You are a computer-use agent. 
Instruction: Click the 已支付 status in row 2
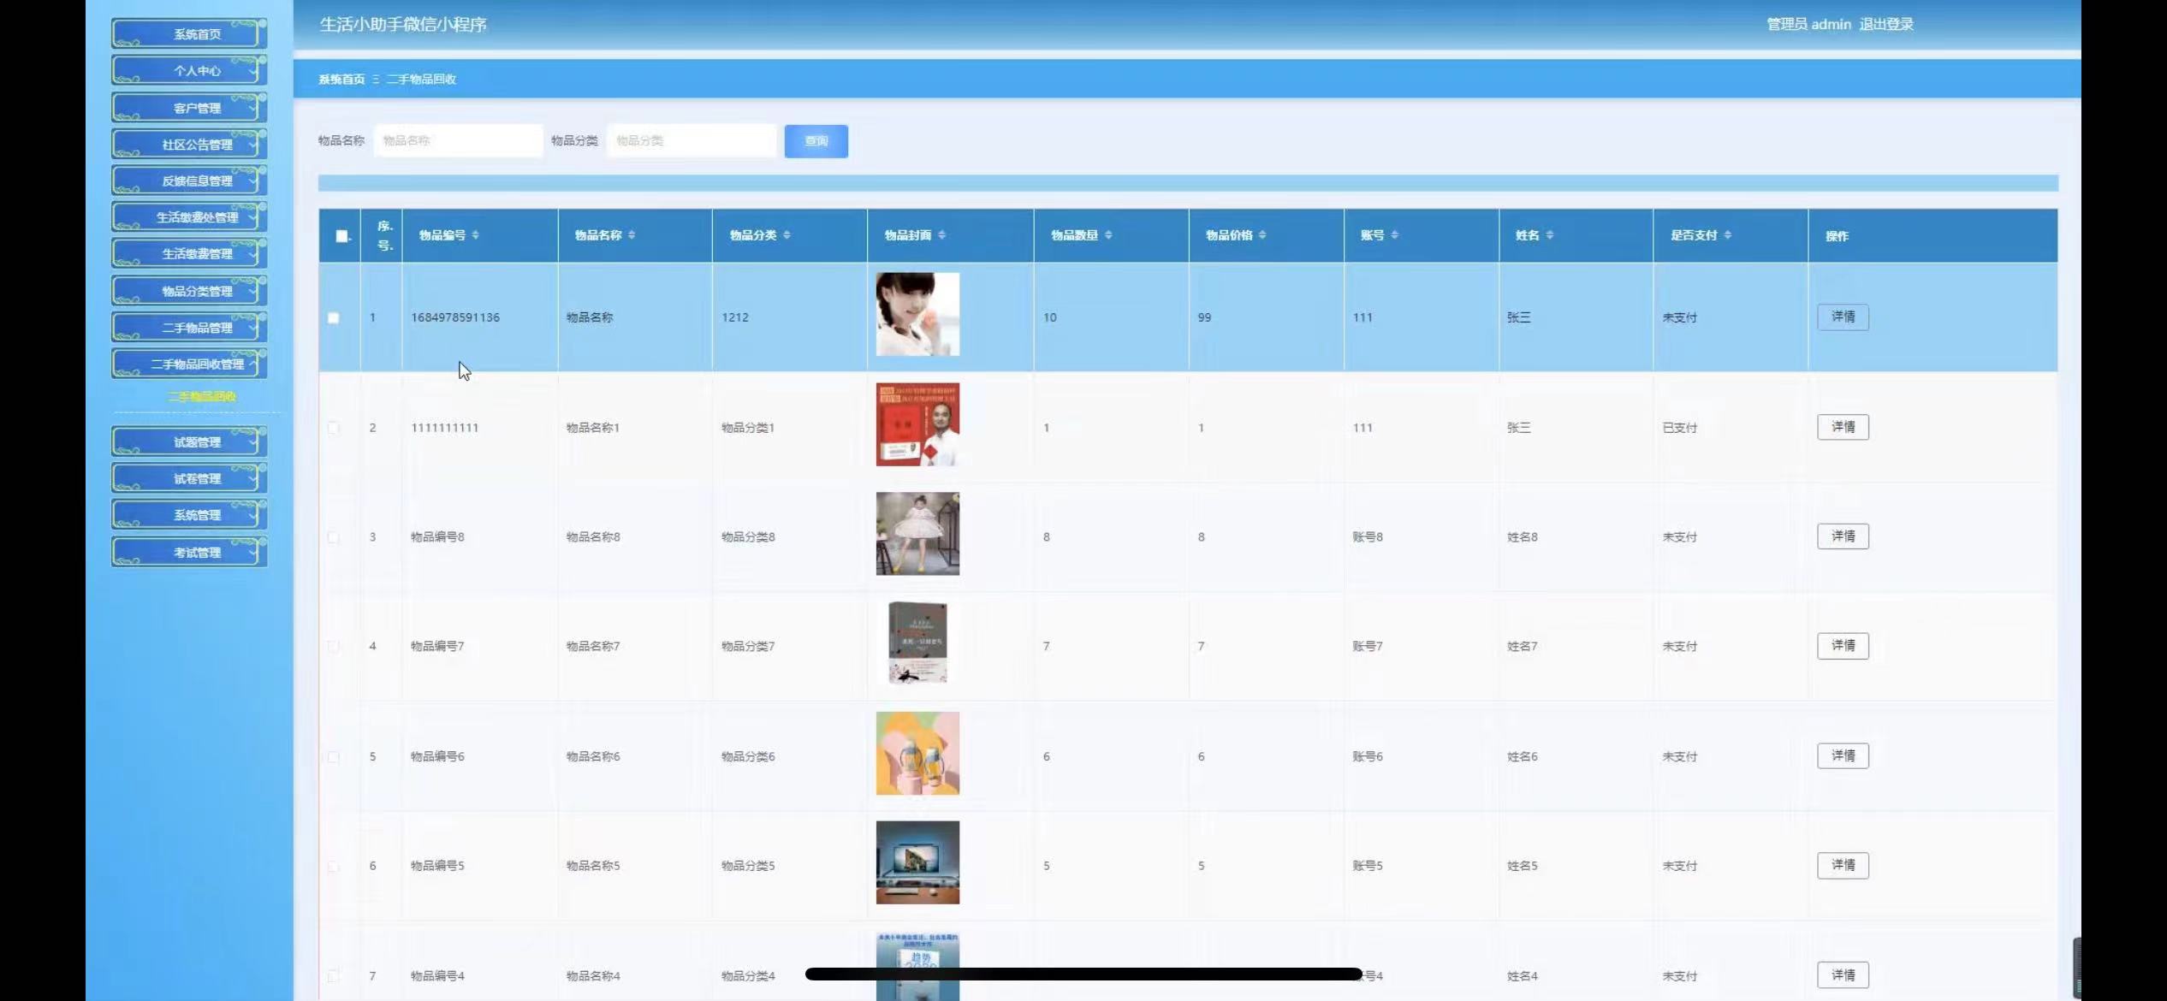1679,428
